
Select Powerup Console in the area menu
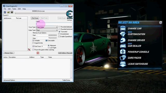(138, 52)
